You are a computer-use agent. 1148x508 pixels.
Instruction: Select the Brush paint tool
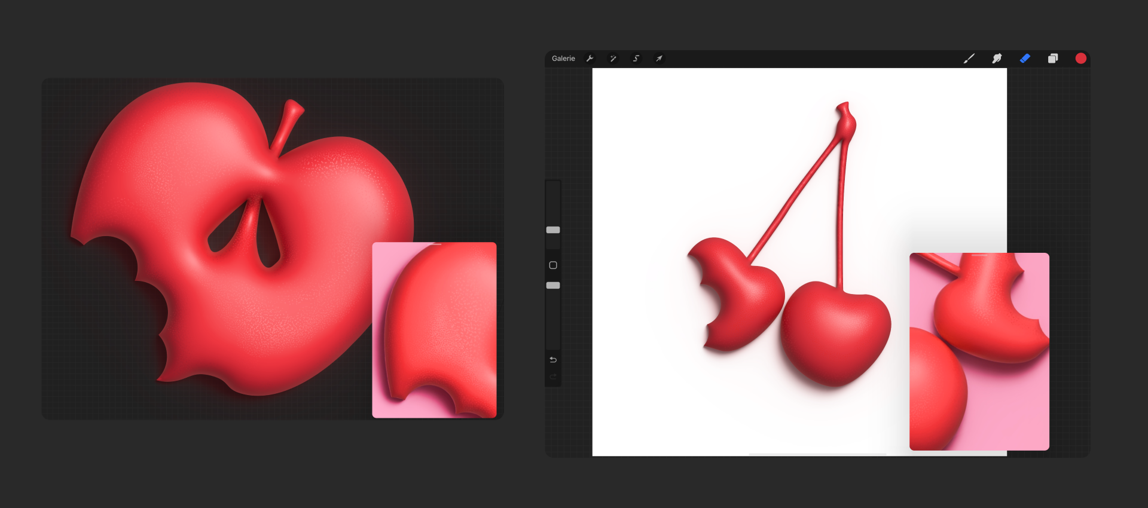tap(969, 59)
